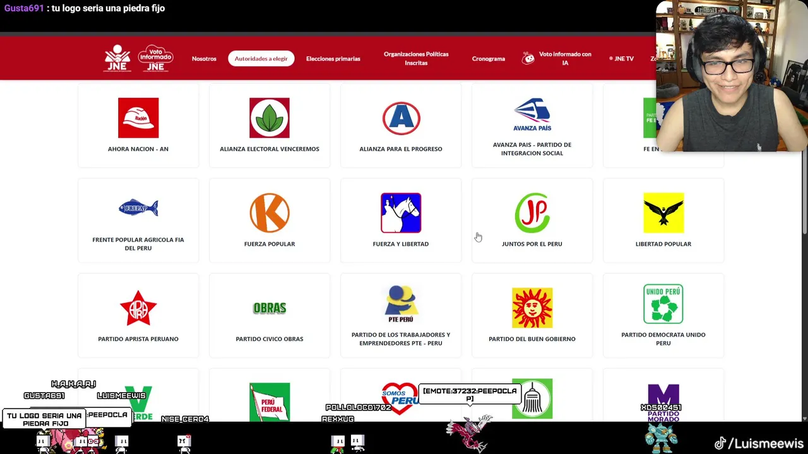
Task: Click the Partido Morado purple M logo
Action: [x=663, y=402]
